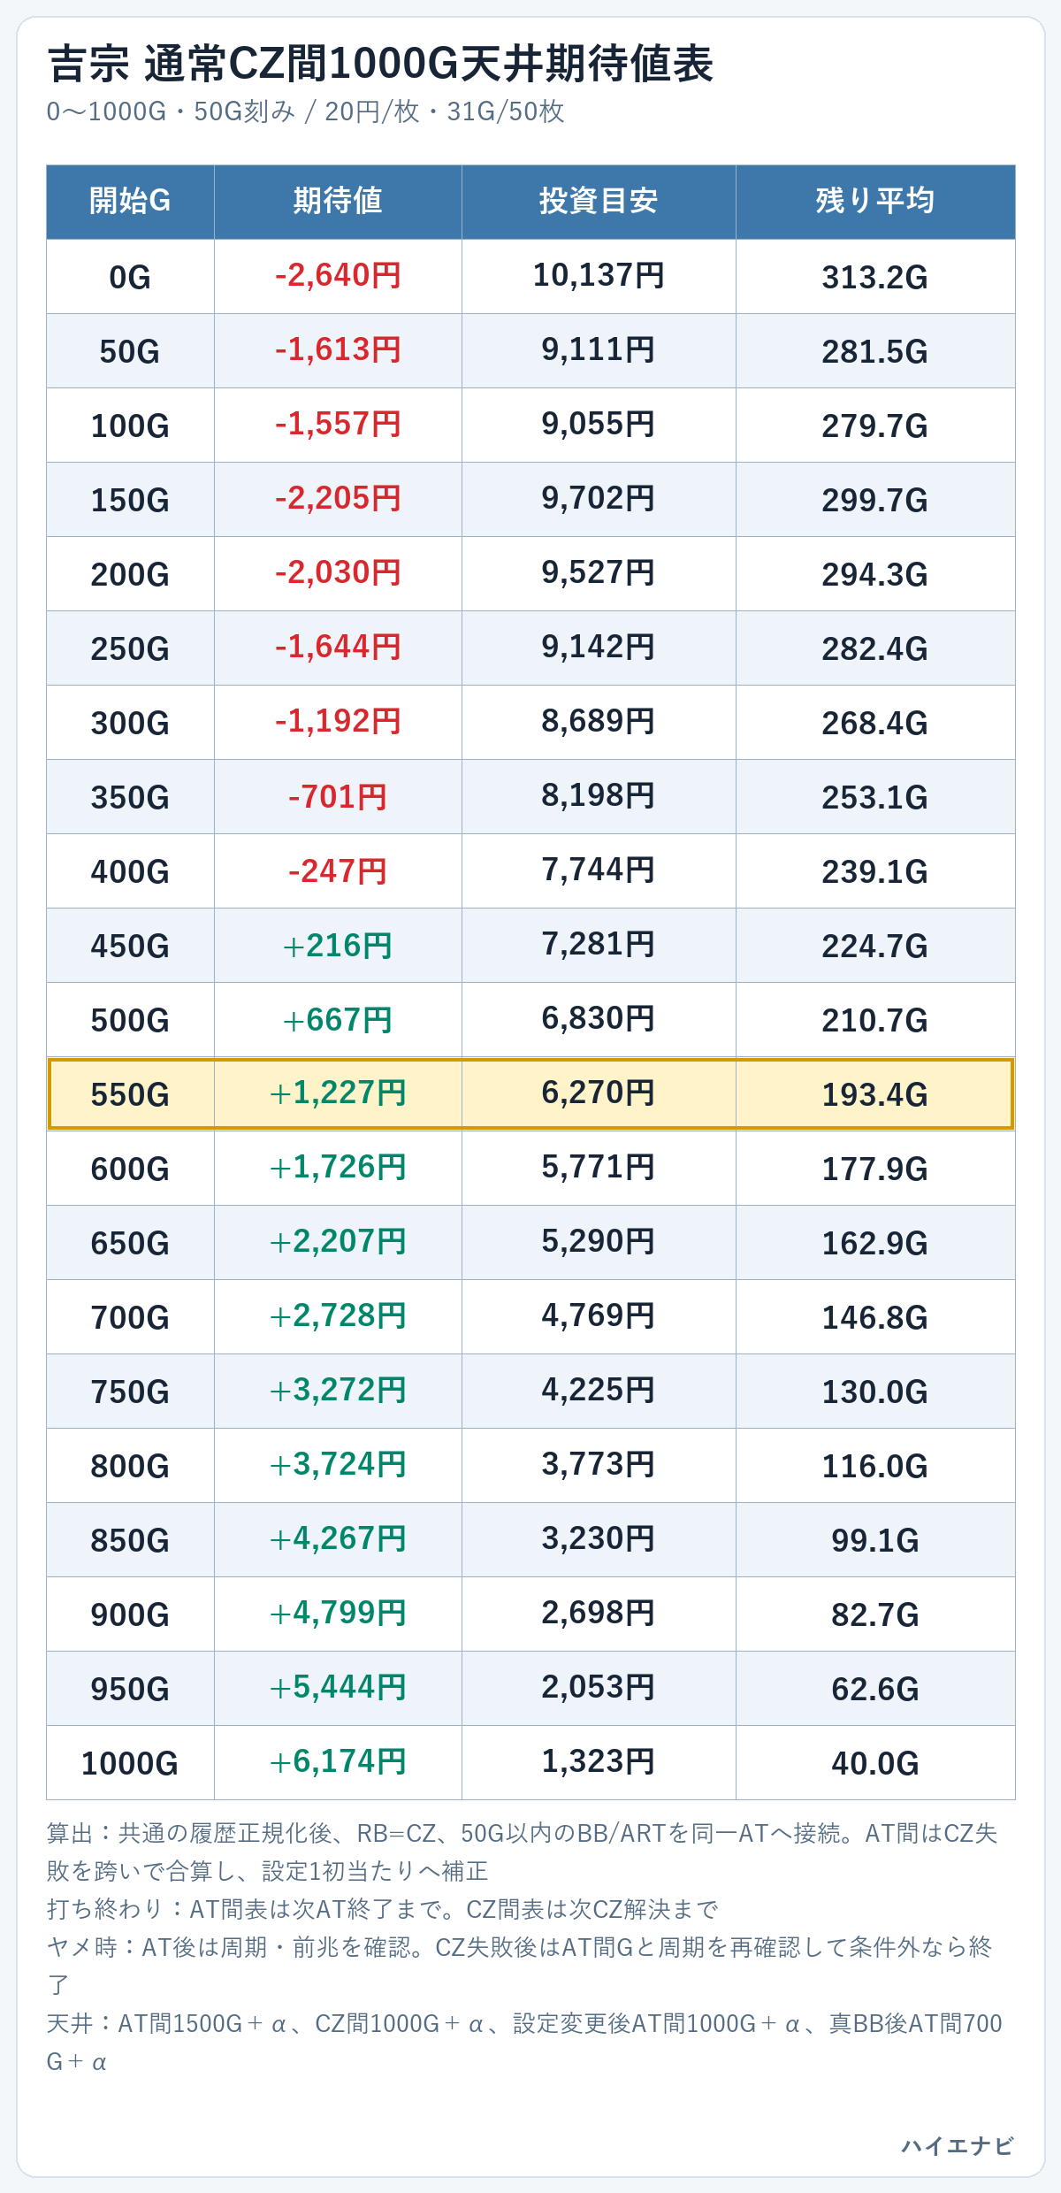Click the -2,205円 cell
The image size is (1061, 2193).
[338, 500]
